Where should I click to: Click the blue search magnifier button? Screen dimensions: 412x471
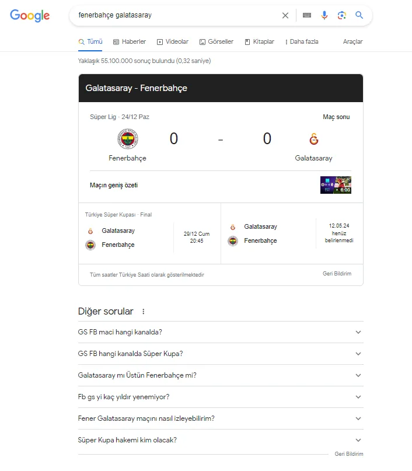359,15
